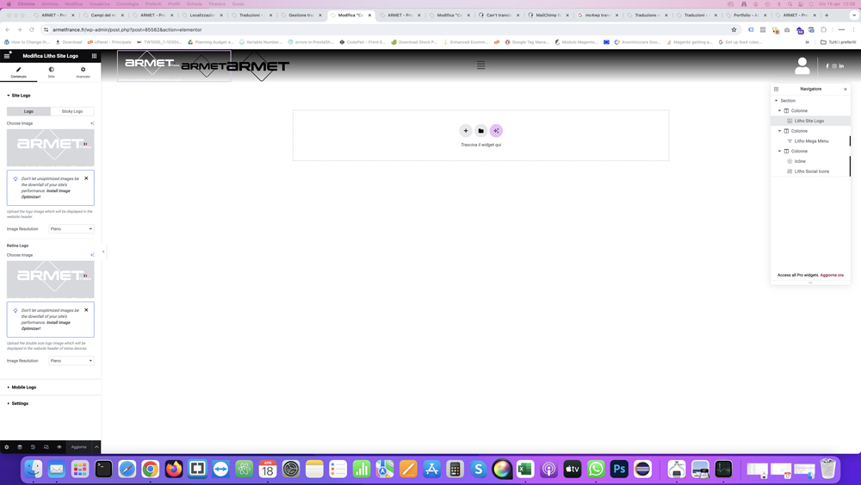Collapse the Site Logo section
The height and width of the screenshot is (485, 861).
(x=19, y=96)
